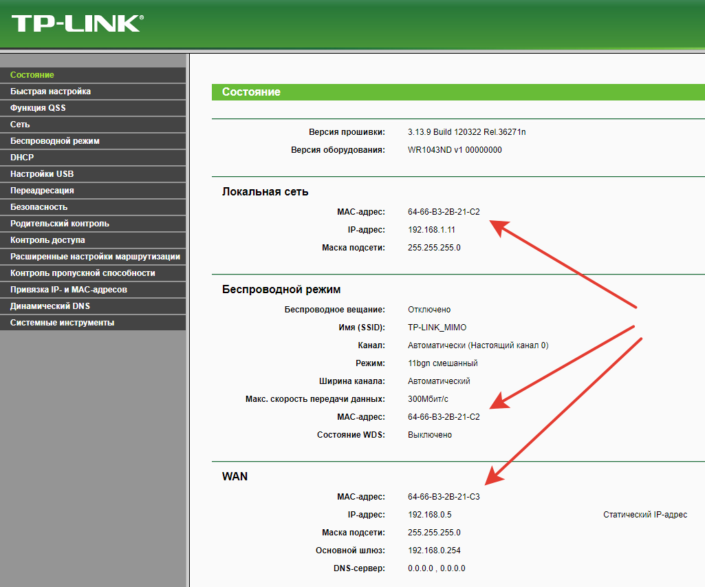Open Привязка IP- и MAC-адресов

[69, 290]
